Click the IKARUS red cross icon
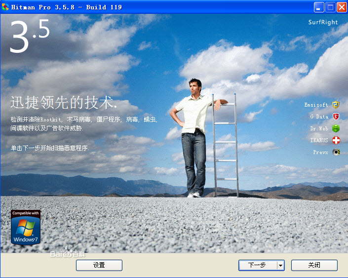Viewport: 348px width, 278px height. (x=336, y=140)
